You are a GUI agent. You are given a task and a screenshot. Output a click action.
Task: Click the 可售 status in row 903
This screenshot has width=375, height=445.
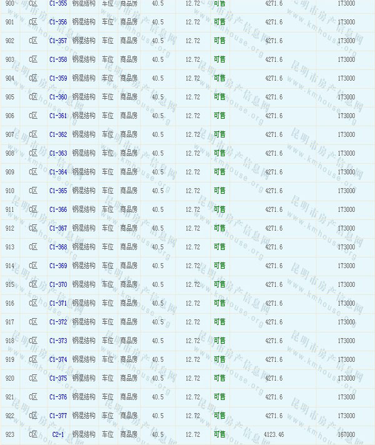coord(219,59)
